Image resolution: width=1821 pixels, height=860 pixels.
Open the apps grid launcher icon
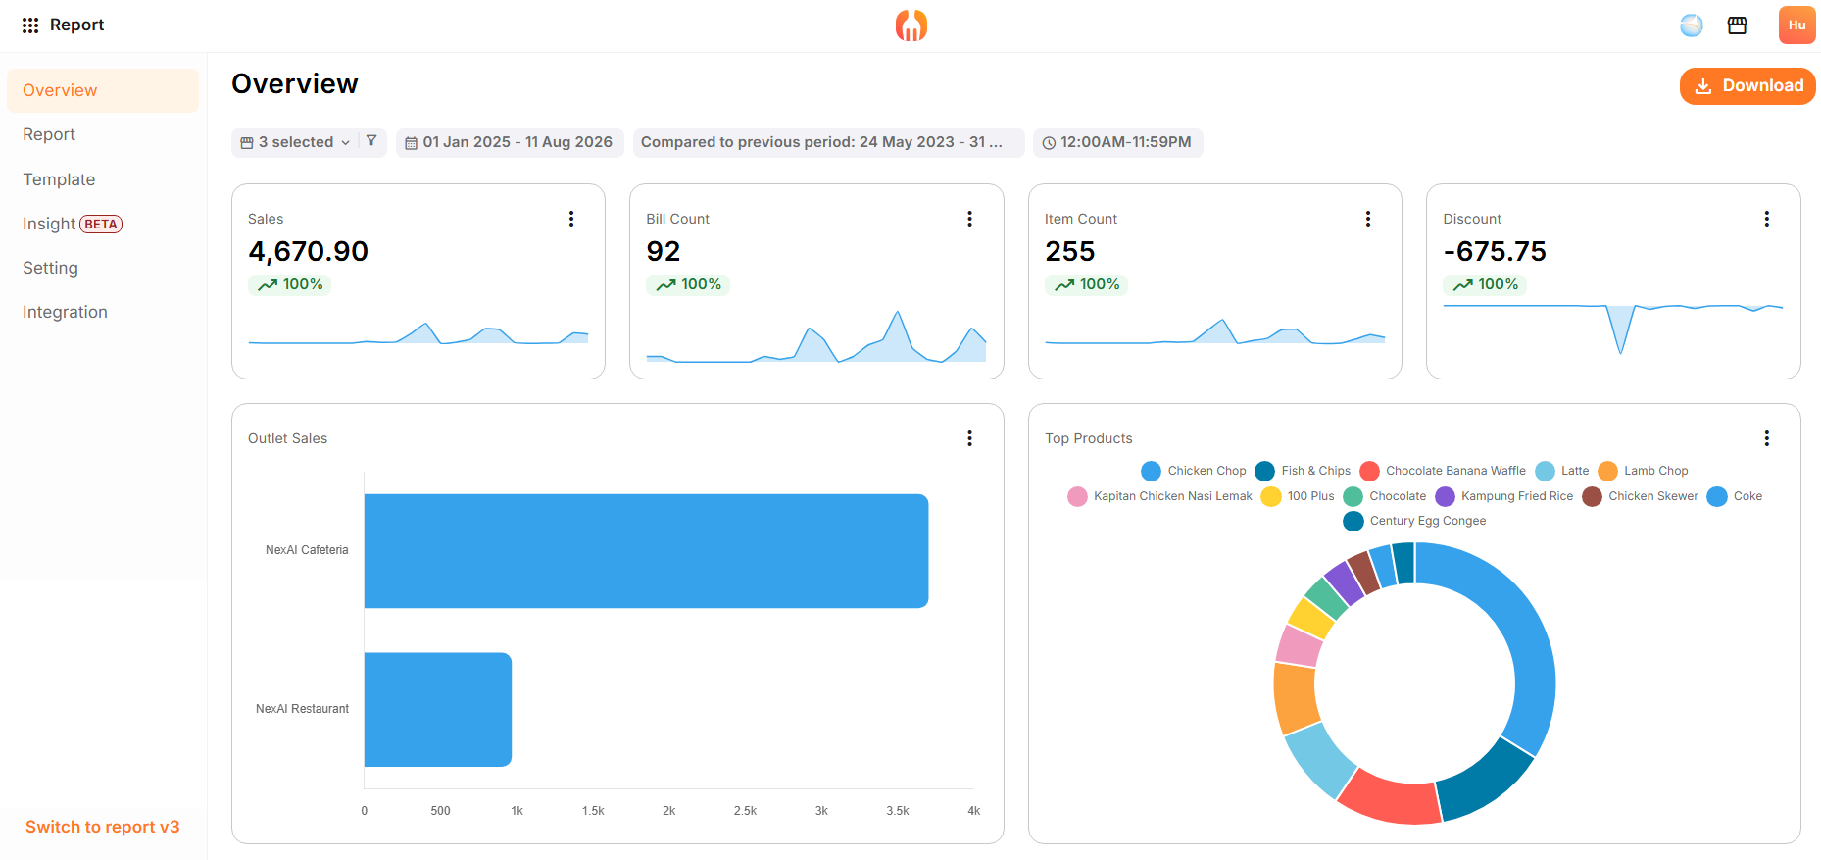point(30,25)
